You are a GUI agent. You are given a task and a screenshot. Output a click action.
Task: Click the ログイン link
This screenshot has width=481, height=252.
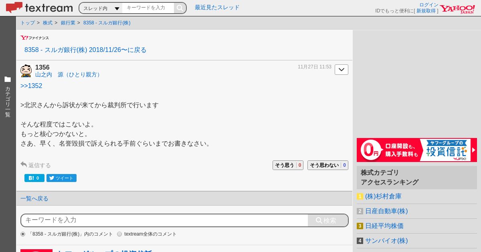click(x=429, y=5)
